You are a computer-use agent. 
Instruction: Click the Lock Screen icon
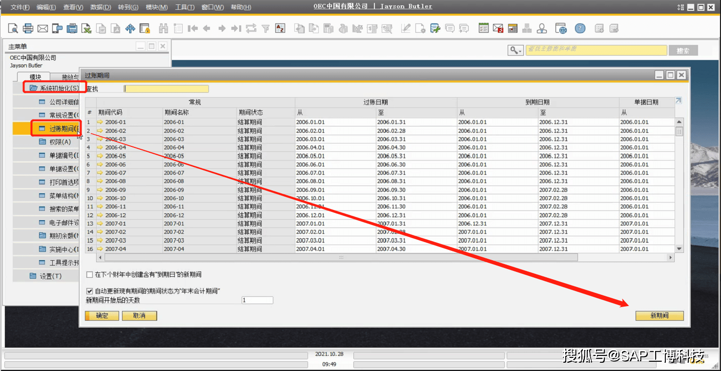point(145,28)
